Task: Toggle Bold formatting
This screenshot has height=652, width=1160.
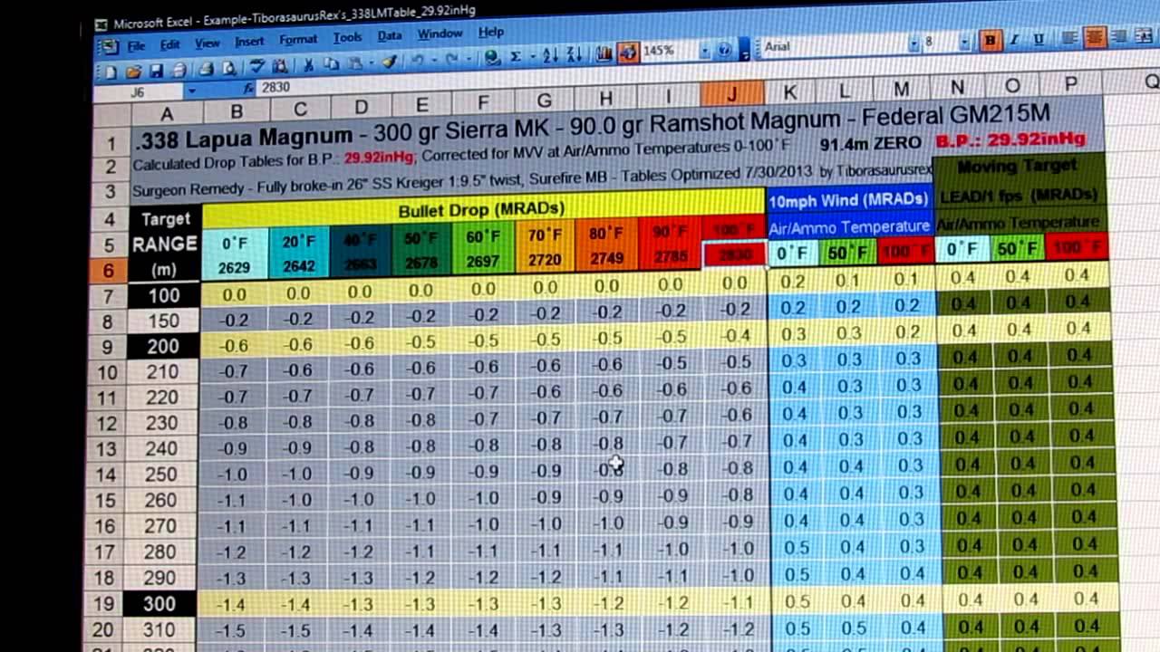Action: pyautogui.click(x=991, y=39)
